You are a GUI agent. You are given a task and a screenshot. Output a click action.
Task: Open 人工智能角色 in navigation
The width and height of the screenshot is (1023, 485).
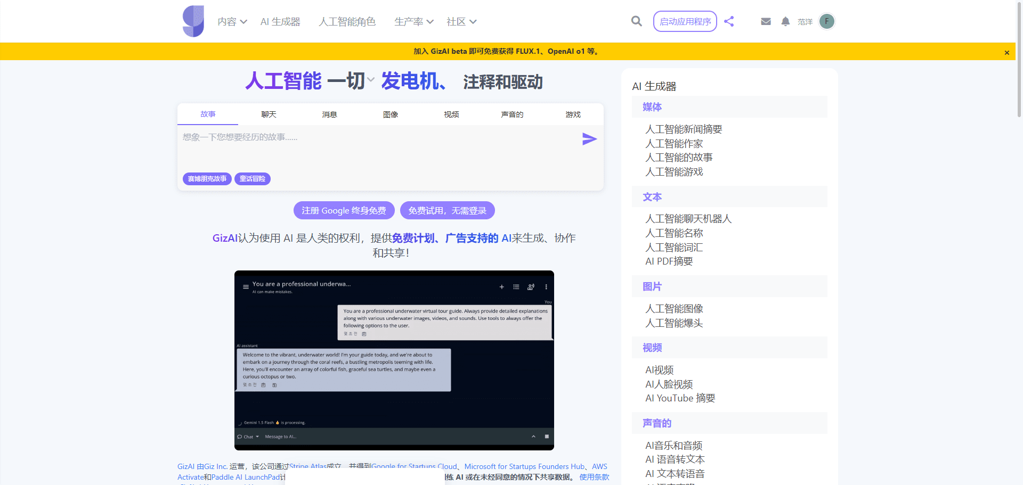coord(347,22)
